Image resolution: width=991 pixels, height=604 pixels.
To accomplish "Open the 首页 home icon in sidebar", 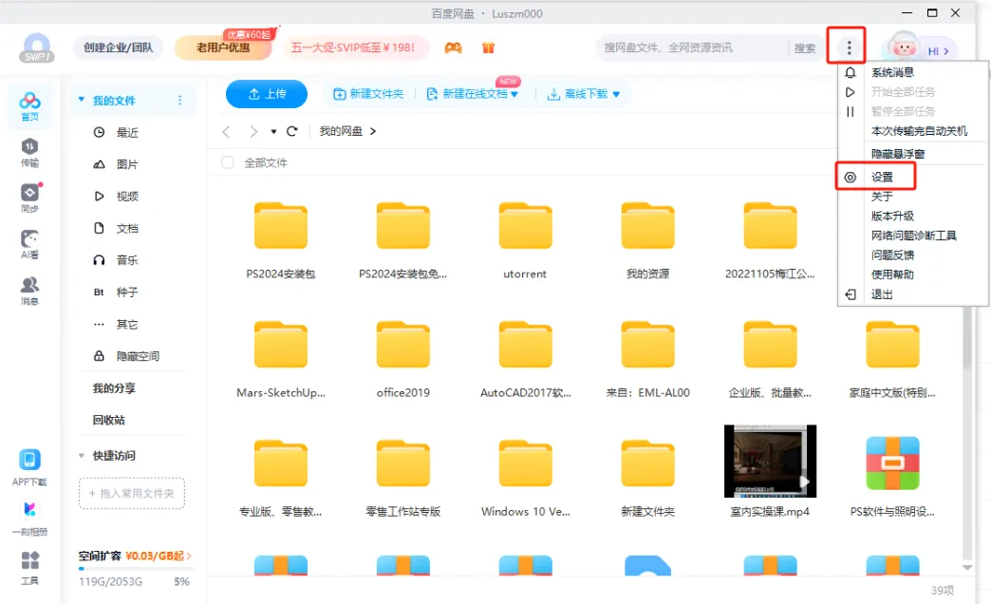I will [x=29, y=105].
